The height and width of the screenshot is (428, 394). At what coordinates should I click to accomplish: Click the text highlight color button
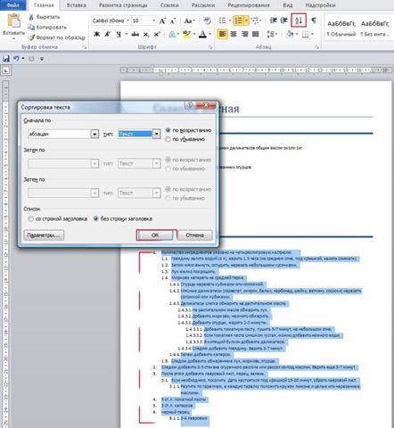tap(186, 35)
